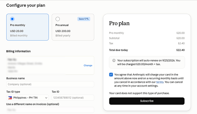Focus the Tax ID input field
The width and height of the screenshot is (197, 114).
[x=73, y=98]
